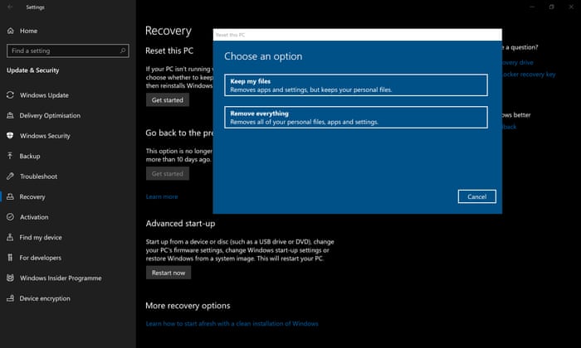Click the Backup icon in sidebar

pos(11,156)
